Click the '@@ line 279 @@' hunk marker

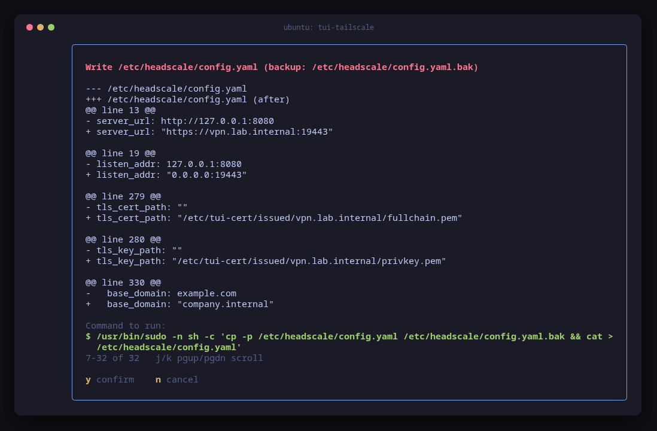(123, 196)
